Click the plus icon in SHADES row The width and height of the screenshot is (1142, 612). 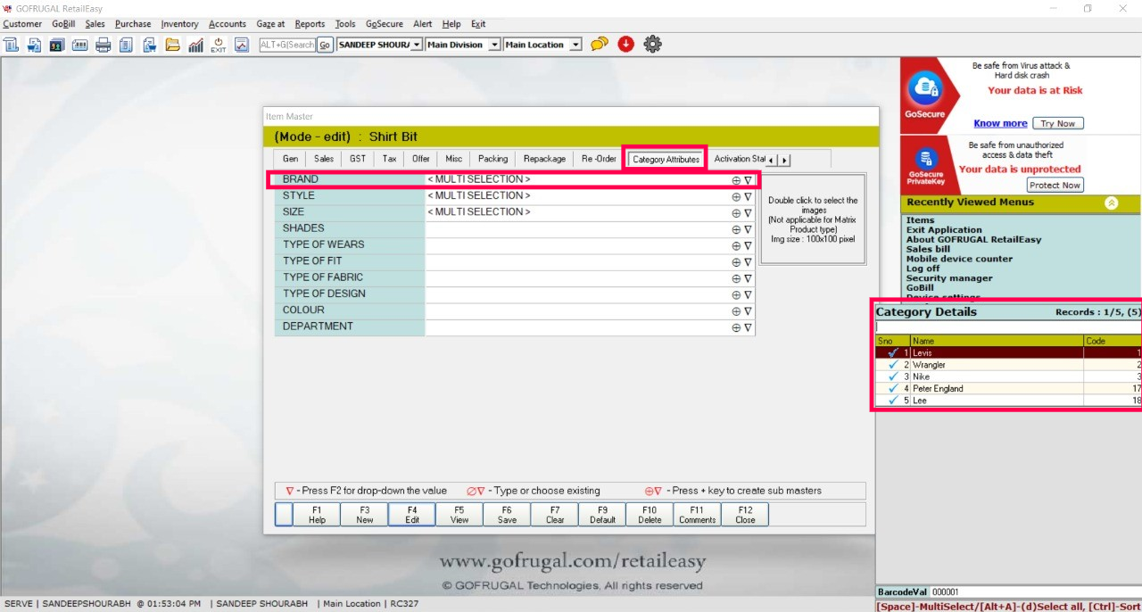click(736, 229)
